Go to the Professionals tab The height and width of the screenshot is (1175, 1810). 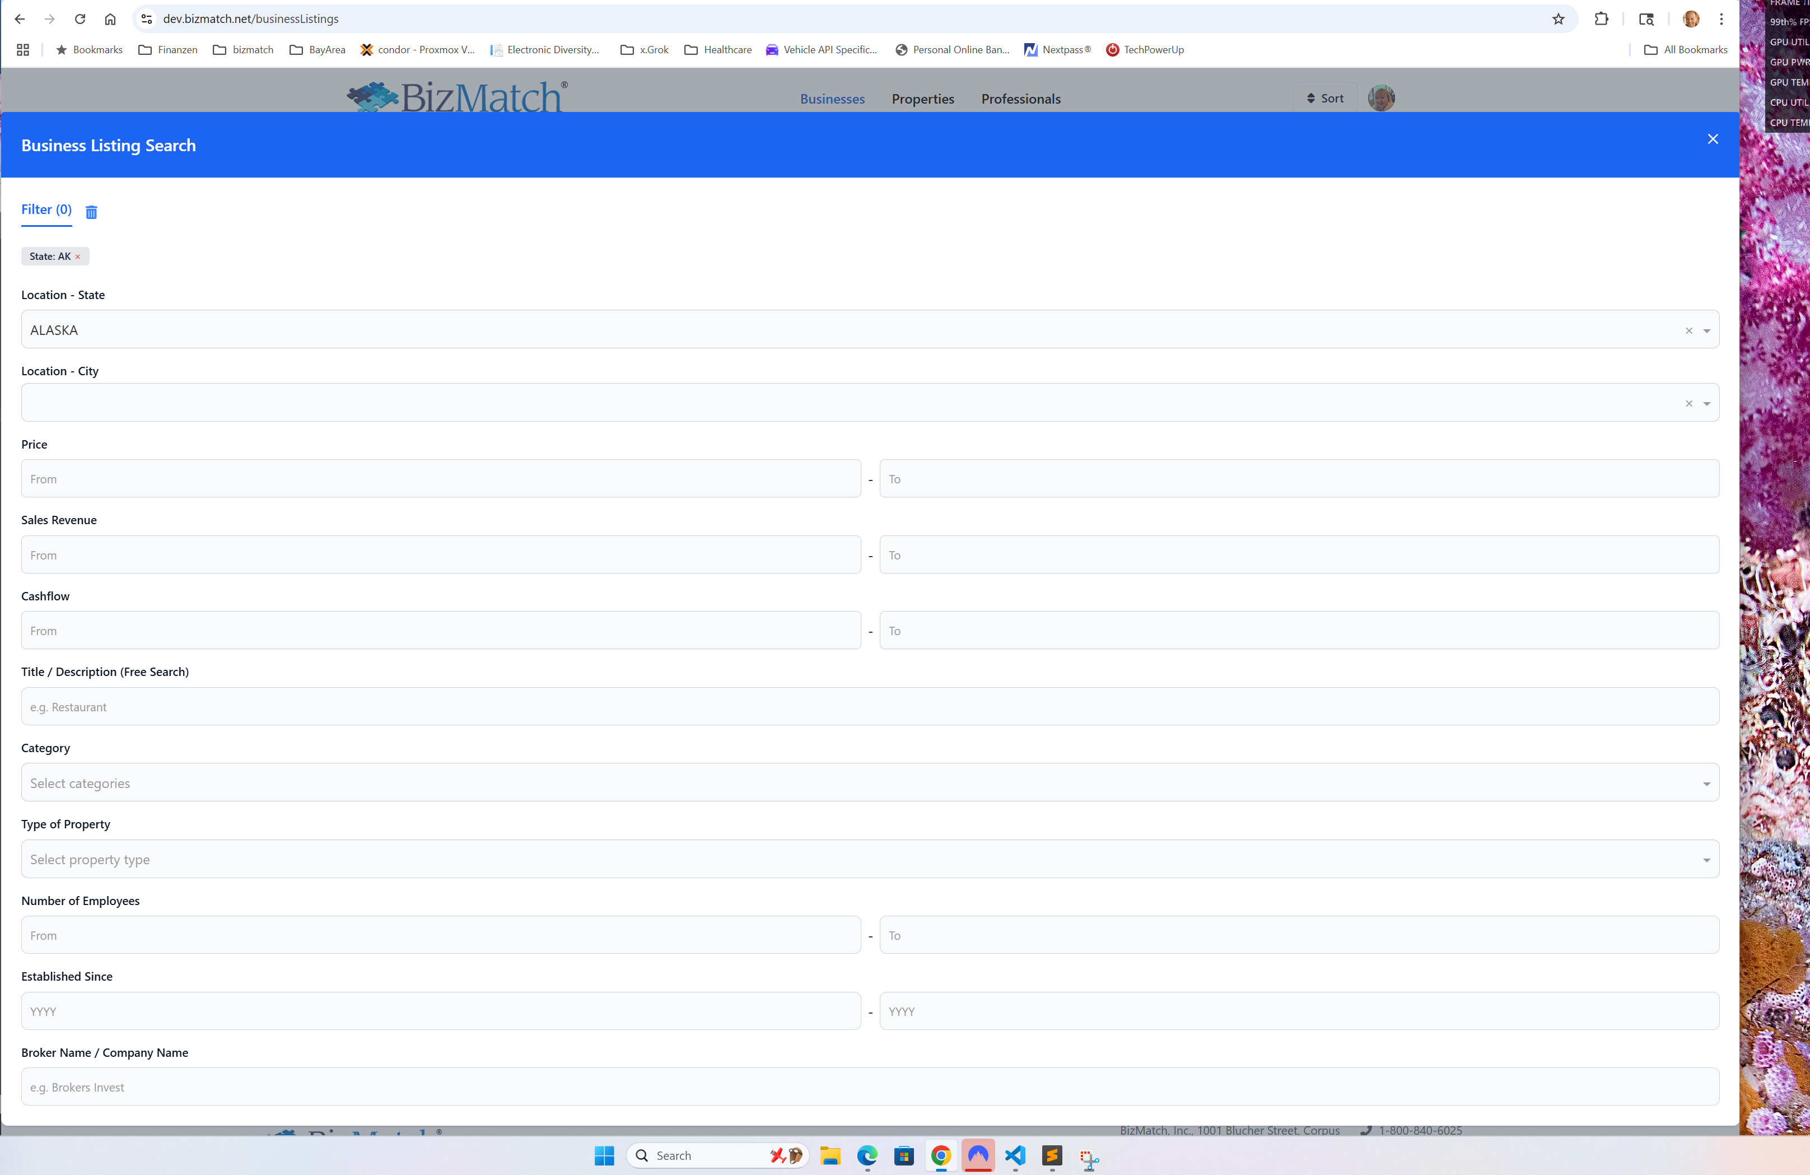pos(1020,99)
